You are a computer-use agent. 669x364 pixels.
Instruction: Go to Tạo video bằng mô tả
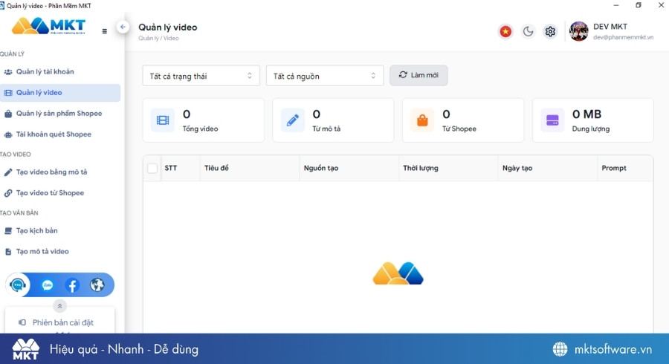pyautogui.click(x=60, y=172)
